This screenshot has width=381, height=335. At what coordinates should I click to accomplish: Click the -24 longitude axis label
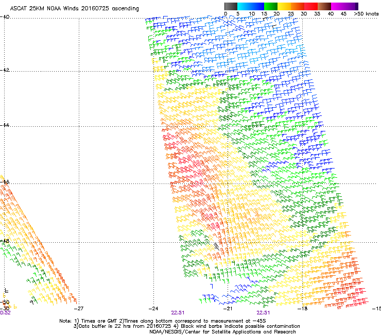(153, 309)
